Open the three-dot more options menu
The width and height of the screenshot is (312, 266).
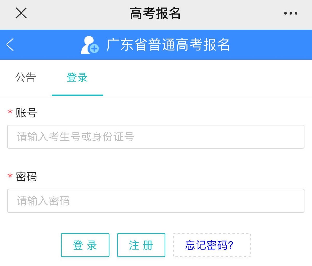pos(290,13)
